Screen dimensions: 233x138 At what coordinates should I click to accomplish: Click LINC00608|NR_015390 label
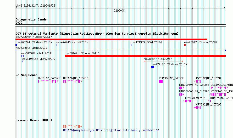194,91
